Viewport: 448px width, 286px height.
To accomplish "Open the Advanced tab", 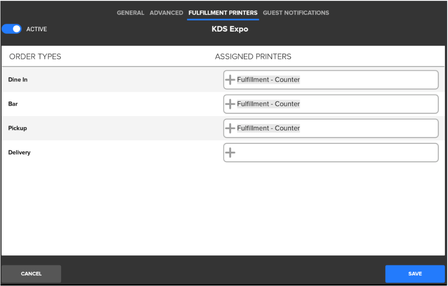I will click(x=166, y=13).
